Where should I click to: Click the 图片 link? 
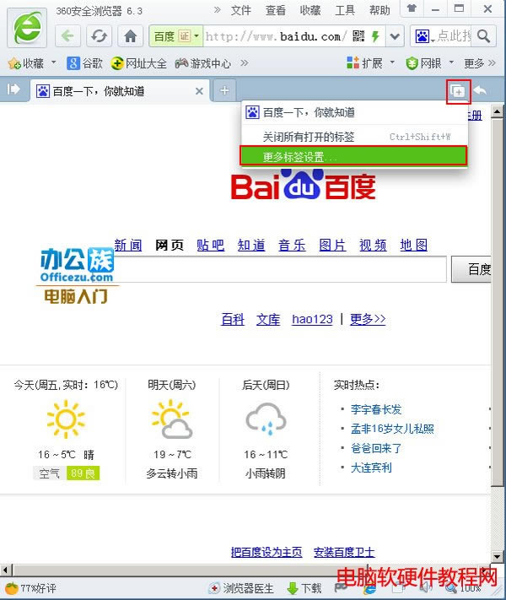pos(332,245)
